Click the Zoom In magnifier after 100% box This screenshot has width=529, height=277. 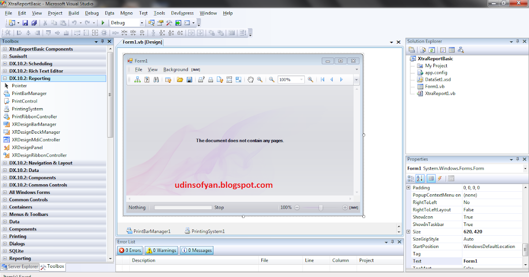coord(310,80)
